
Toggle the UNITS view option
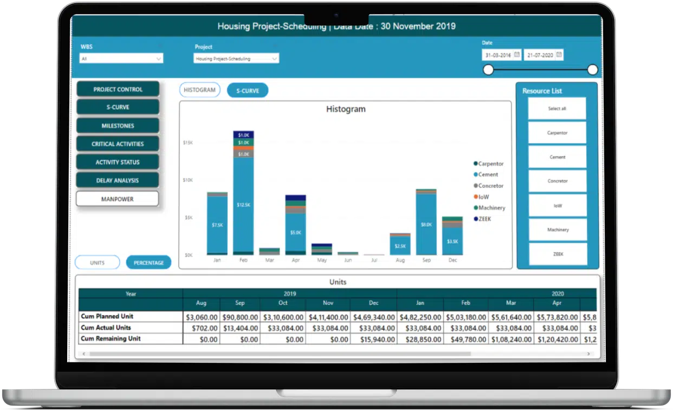98,262
